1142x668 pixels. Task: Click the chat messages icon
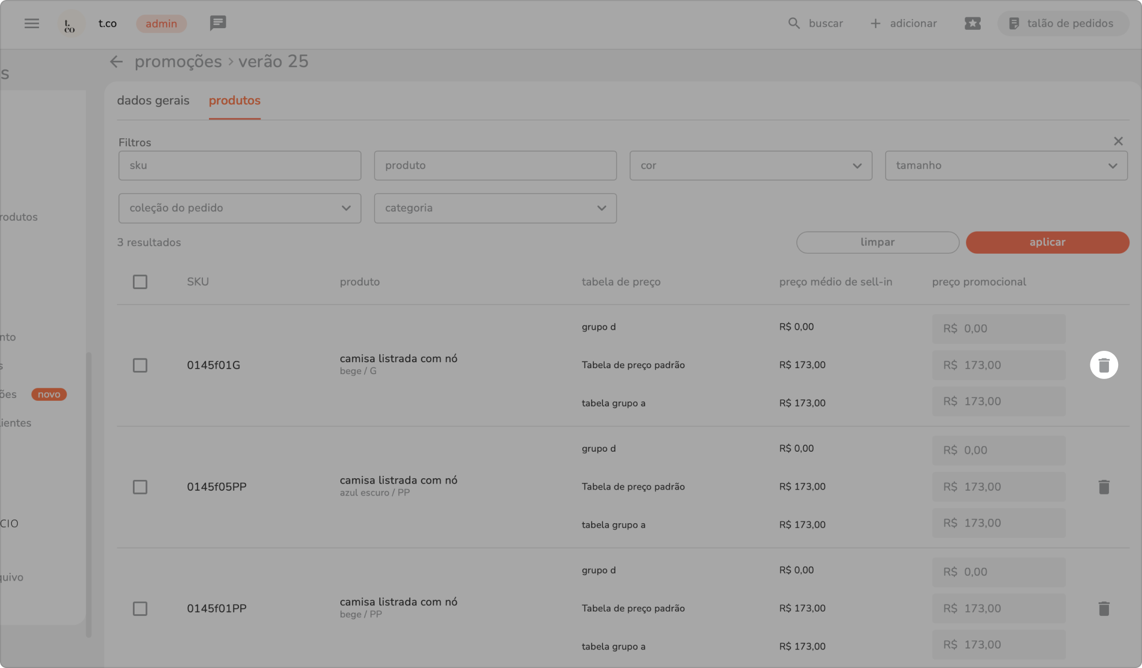tap(218, 23)
